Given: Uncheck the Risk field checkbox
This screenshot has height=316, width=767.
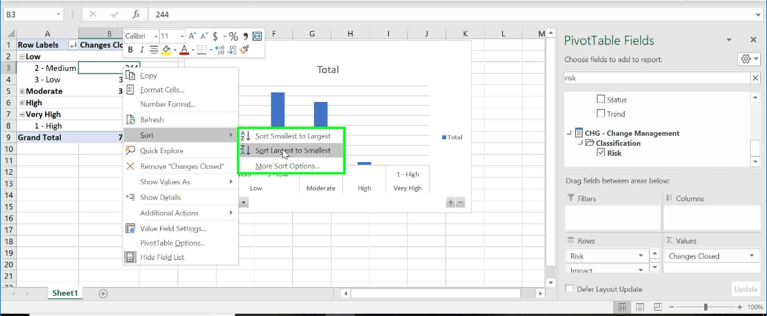Looking at the screenshot, I should point(601,153).
